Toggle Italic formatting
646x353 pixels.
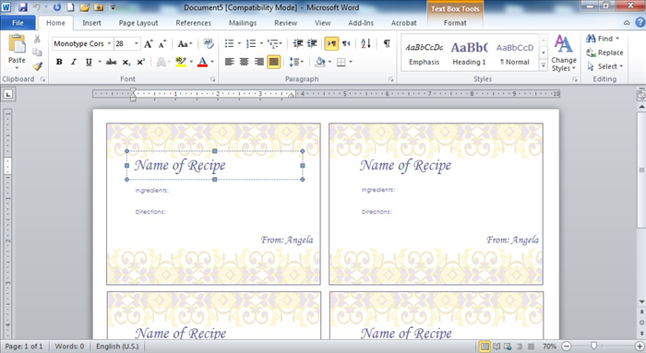[74, 62]
